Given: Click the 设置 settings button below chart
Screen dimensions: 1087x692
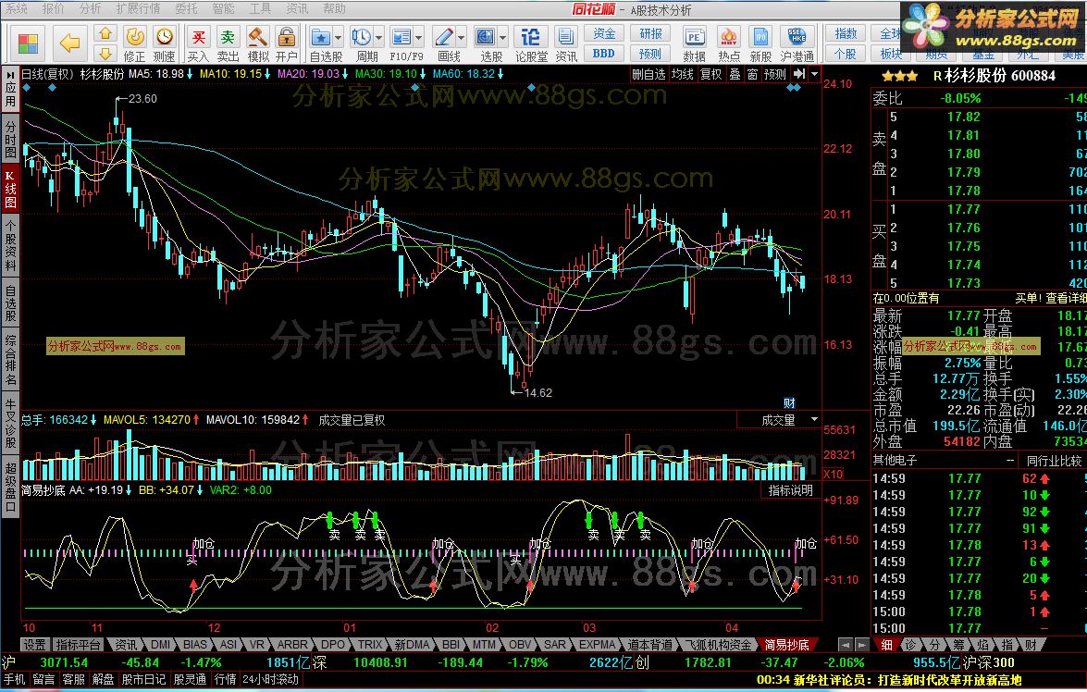Looking at the screenshot, I should click(x=34, y=645).
